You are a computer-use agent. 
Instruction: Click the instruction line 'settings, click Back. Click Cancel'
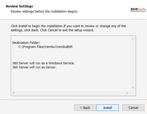[52, 30]
